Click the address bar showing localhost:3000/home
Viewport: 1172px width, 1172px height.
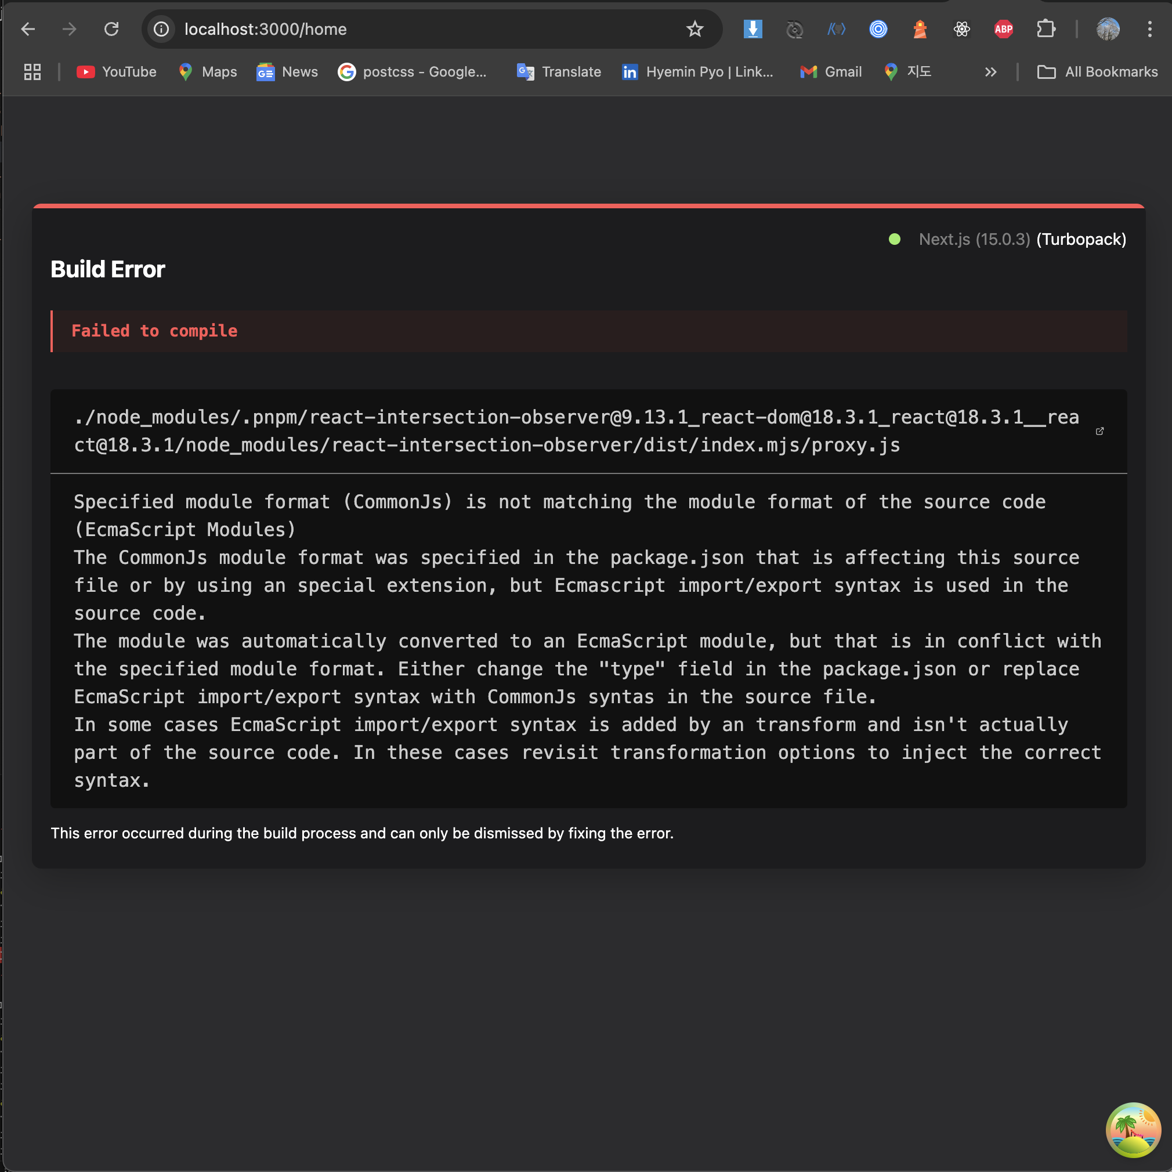tap(425, 29)
